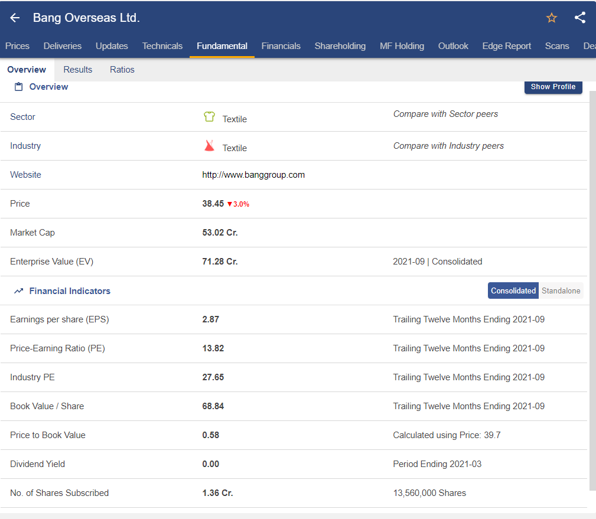Click the Website label
This screenshot has width=596, height=519.
(25, 175)
